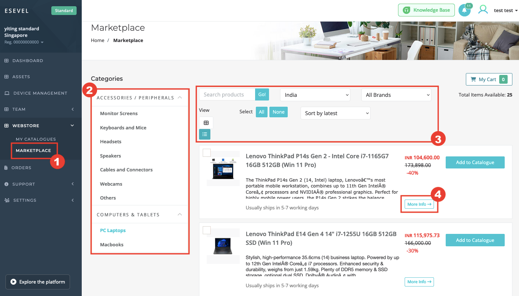Select Cables and Connectors category
Image resolution: width=519 pixels, height=296 pixels.
click(126, 170)
